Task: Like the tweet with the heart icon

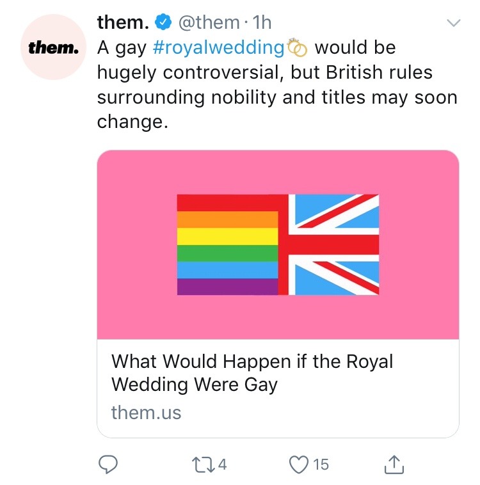Action: pos(298,464)
